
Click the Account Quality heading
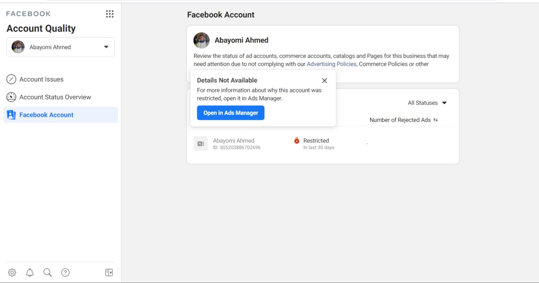41,28
